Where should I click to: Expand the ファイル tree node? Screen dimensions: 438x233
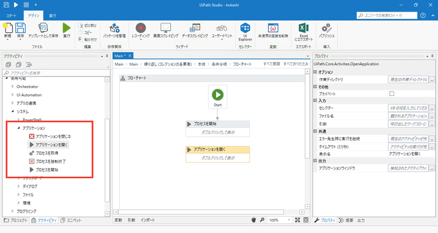point(19,195)
